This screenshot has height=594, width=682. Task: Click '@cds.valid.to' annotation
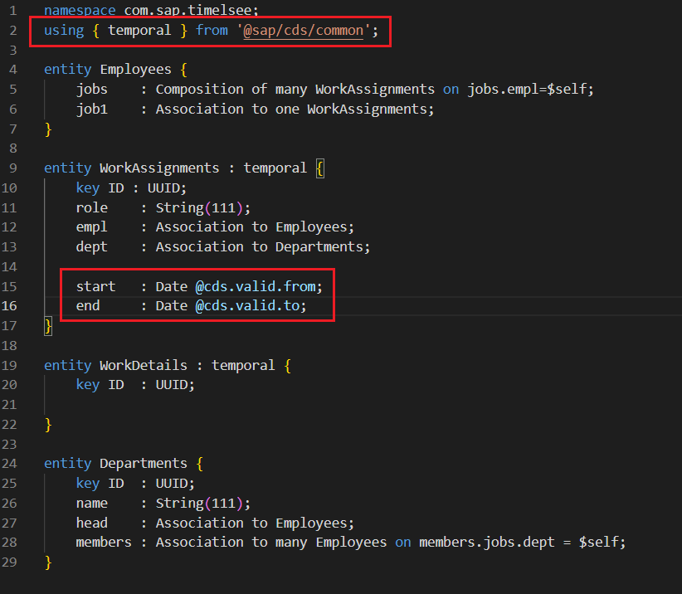(247, 305)
